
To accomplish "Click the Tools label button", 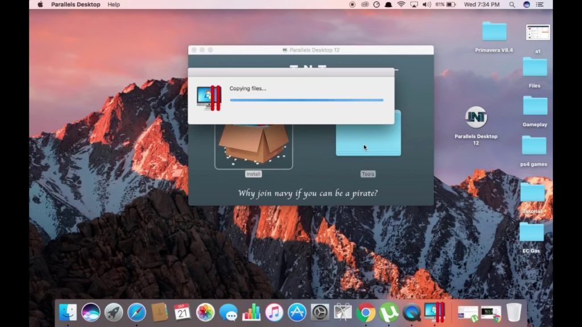I will pyautogui.click(x=368, y=174).
